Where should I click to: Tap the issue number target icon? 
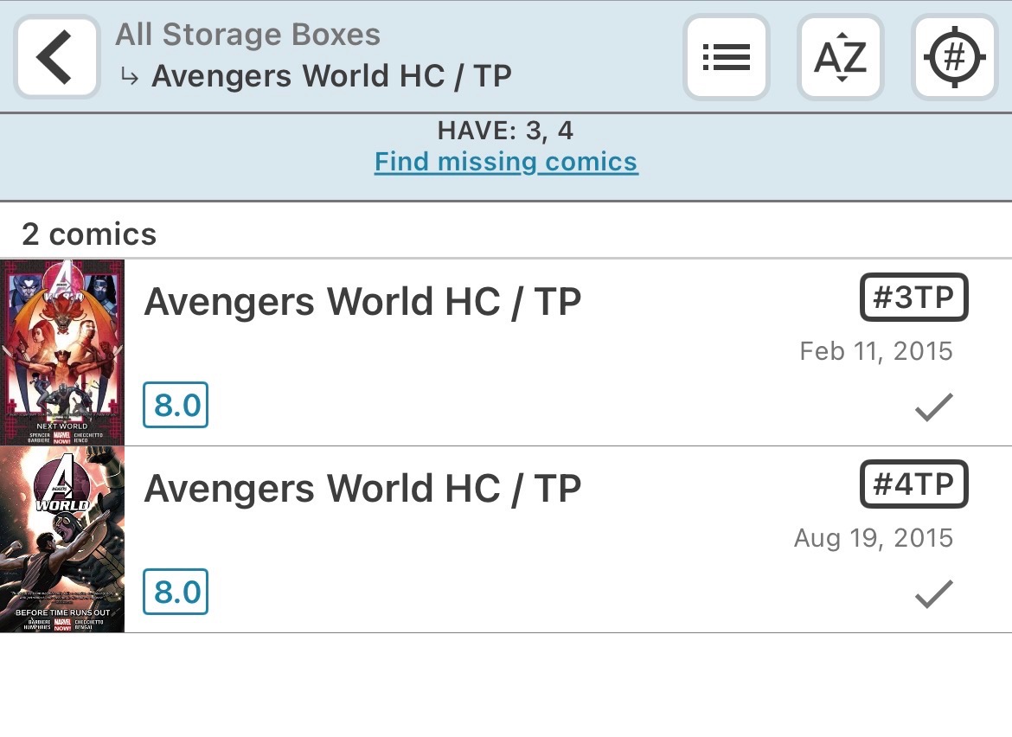point(954,58)
